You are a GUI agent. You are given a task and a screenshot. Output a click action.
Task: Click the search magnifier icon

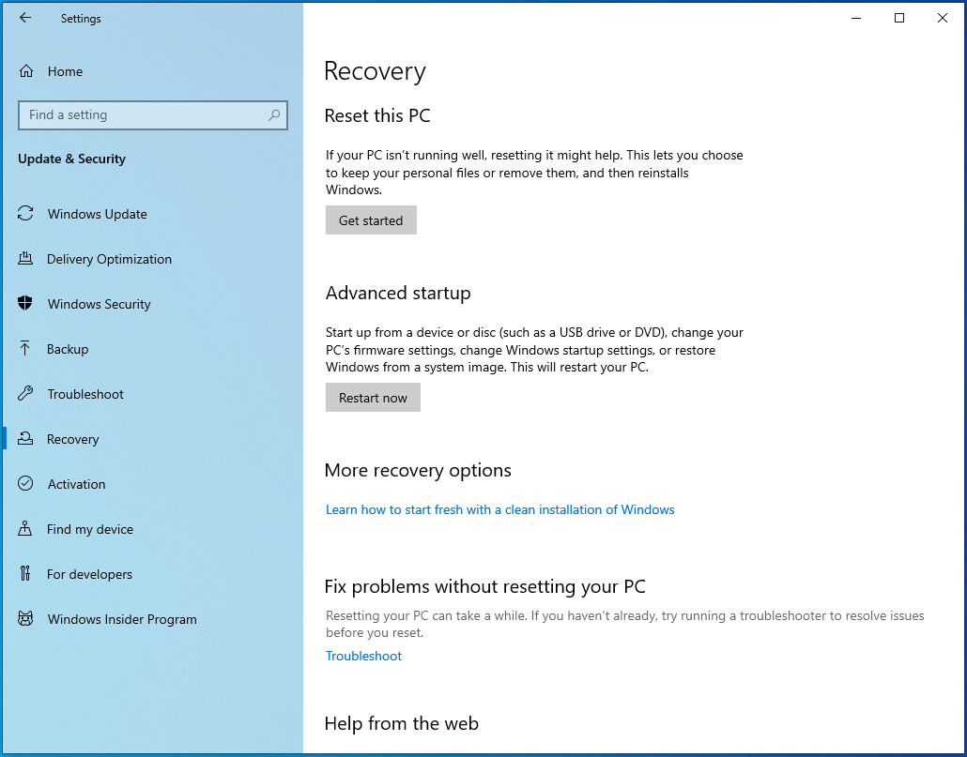tap(274, 115)
